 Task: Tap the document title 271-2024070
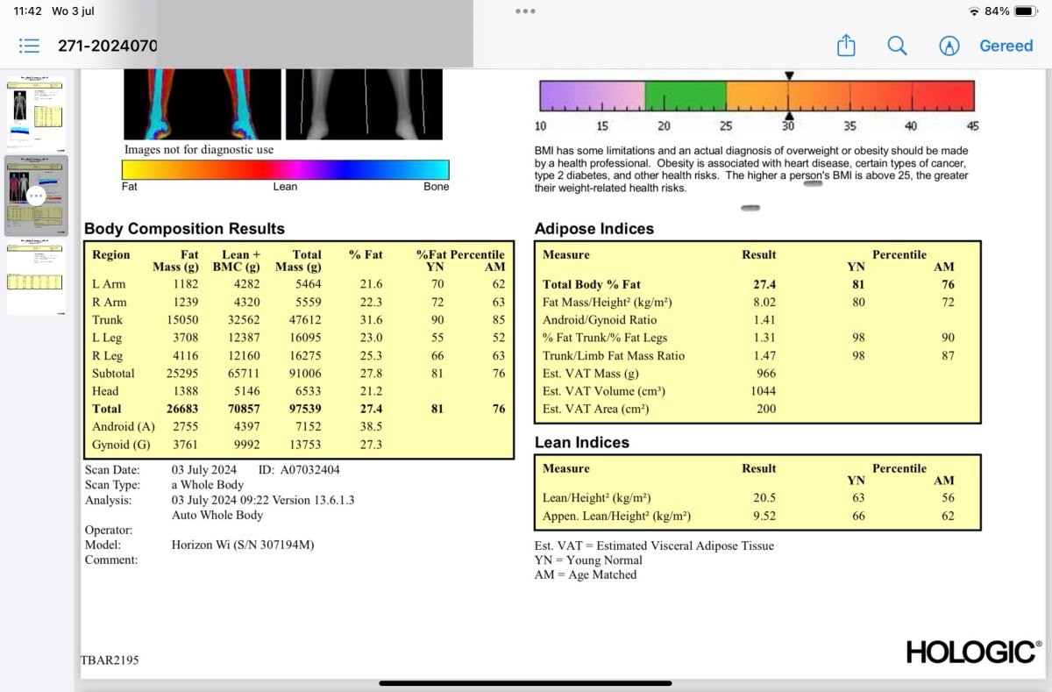(107, 46)
